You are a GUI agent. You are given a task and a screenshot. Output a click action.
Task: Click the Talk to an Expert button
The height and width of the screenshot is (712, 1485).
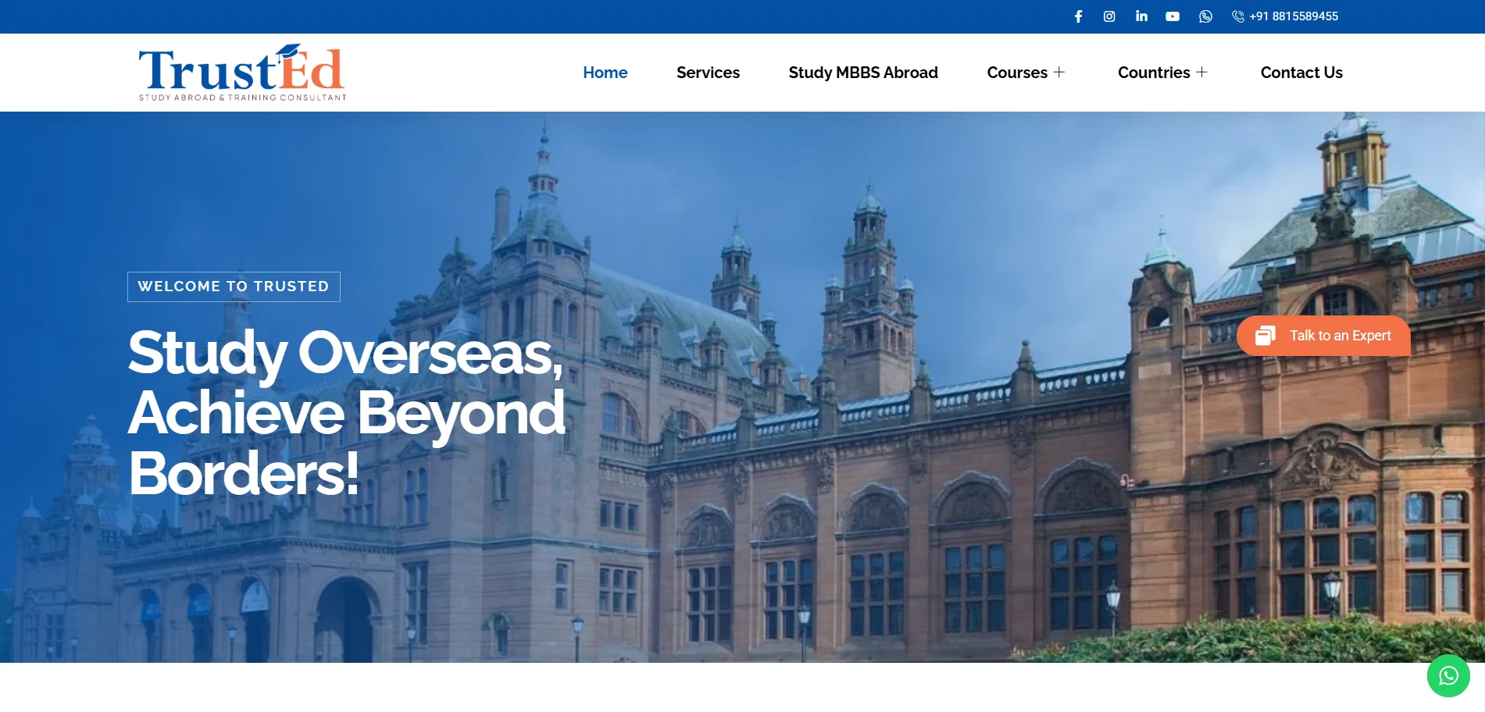coord(1323,336)
